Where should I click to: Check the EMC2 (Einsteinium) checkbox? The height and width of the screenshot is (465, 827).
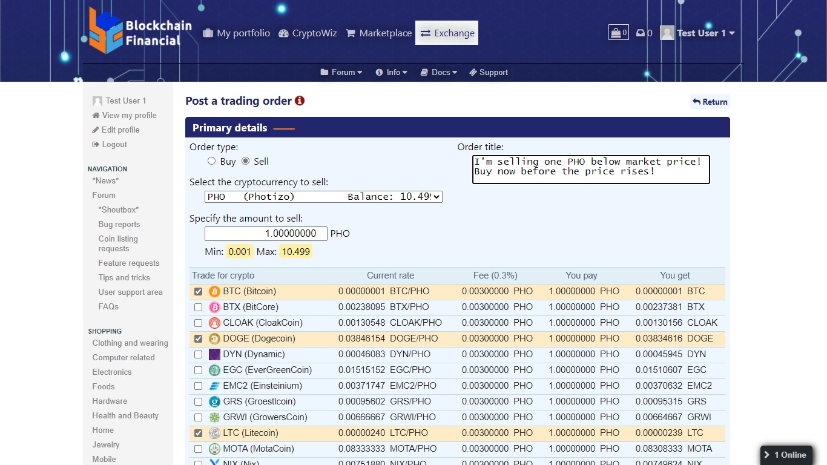198,386
